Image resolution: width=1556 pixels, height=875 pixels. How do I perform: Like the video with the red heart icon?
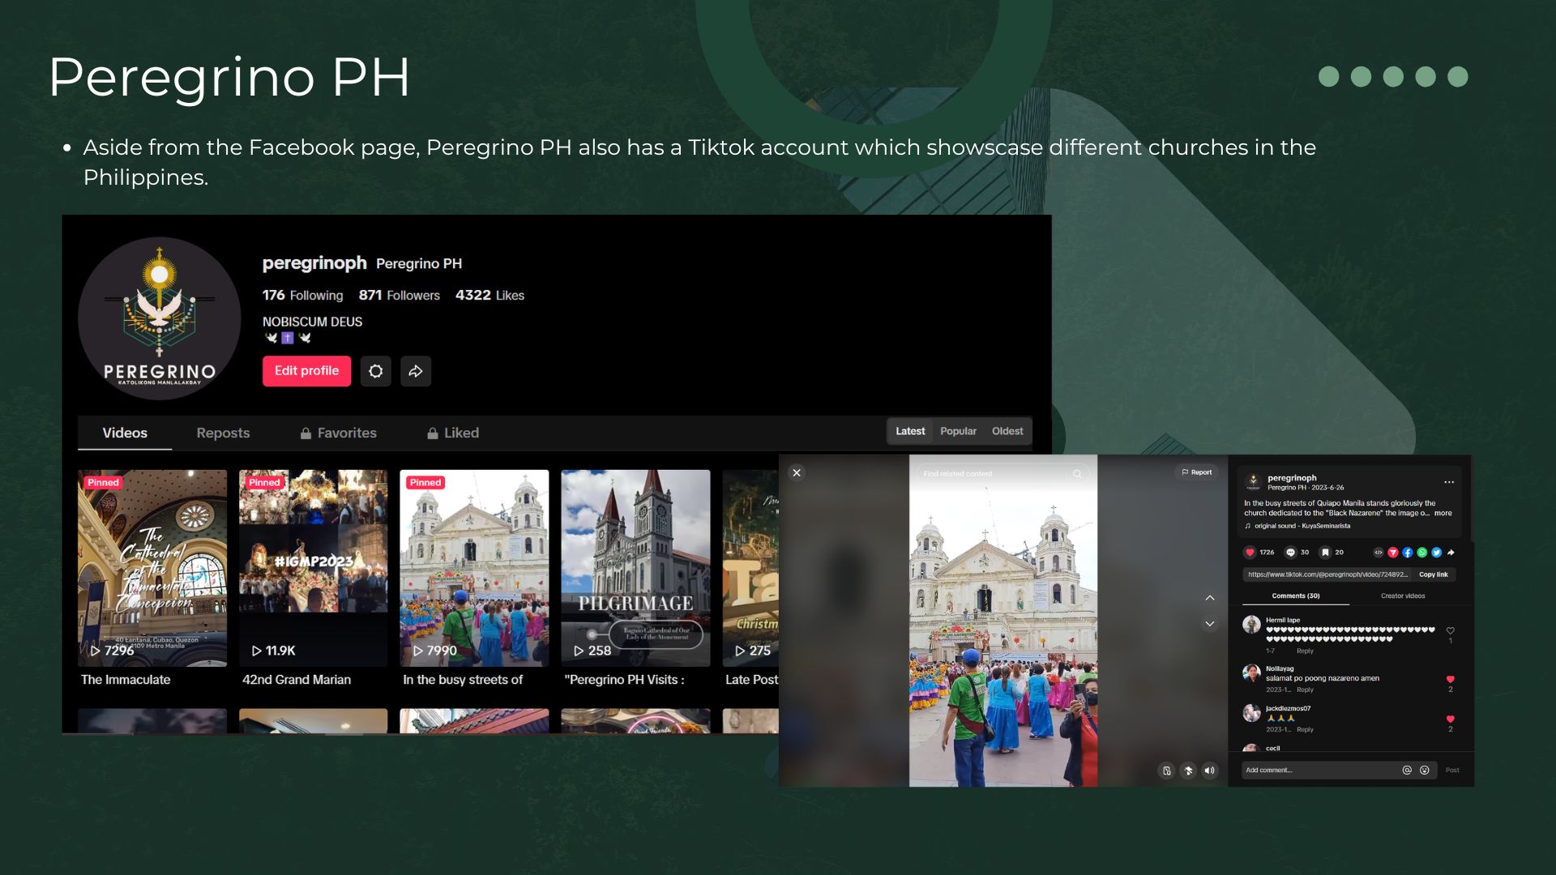point(1250,553)
